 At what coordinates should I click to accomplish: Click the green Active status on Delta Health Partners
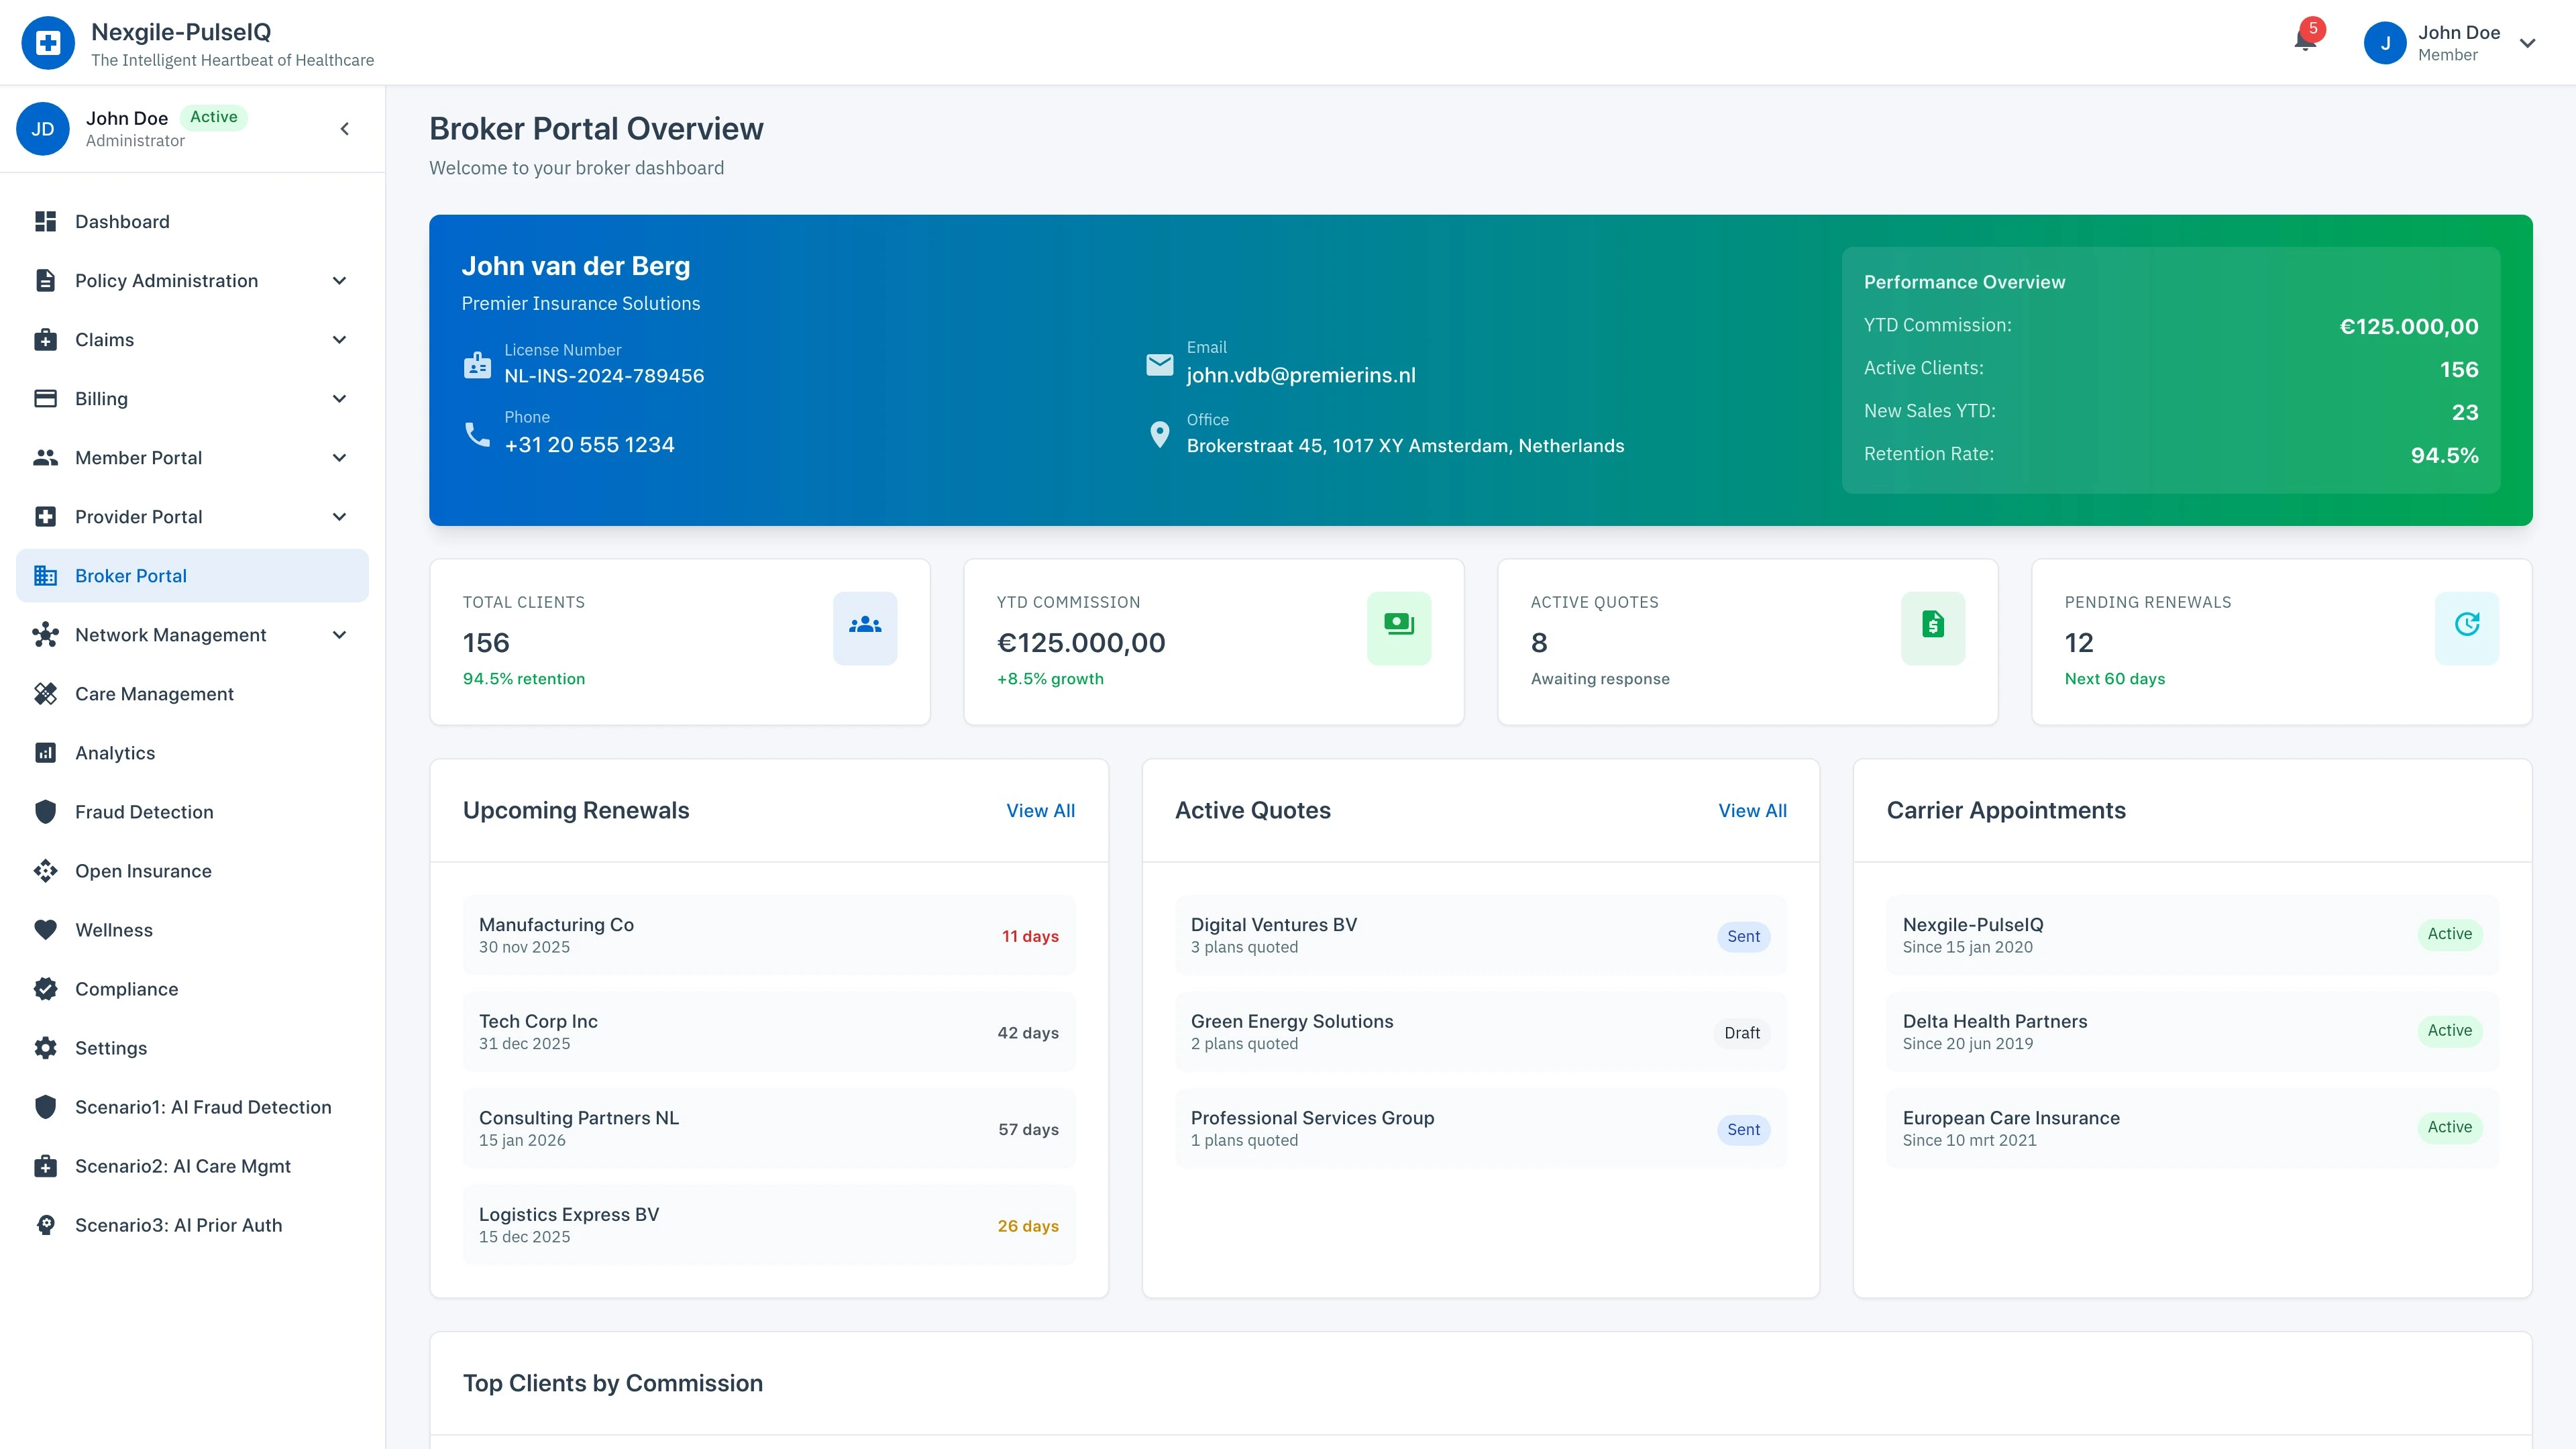[2450, 1030]
